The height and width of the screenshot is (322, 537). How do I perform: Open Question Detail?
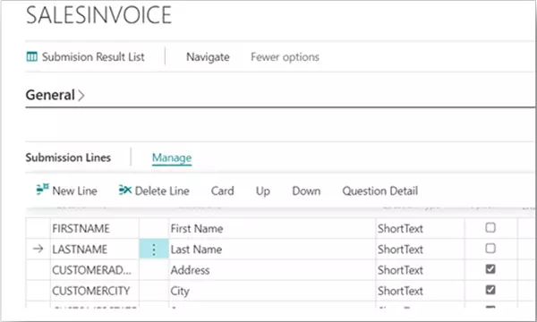[380, 191]
